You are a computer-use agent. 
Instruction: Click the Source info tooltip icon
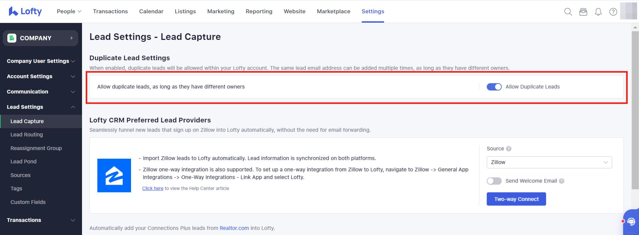509,149
